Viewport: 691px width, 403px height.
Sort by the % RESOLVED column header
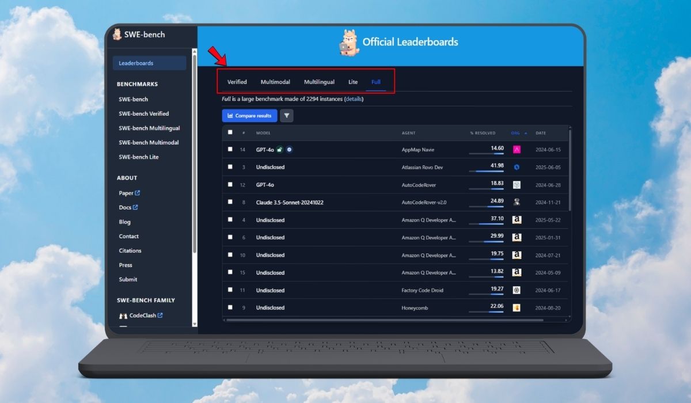pos(483,133)
